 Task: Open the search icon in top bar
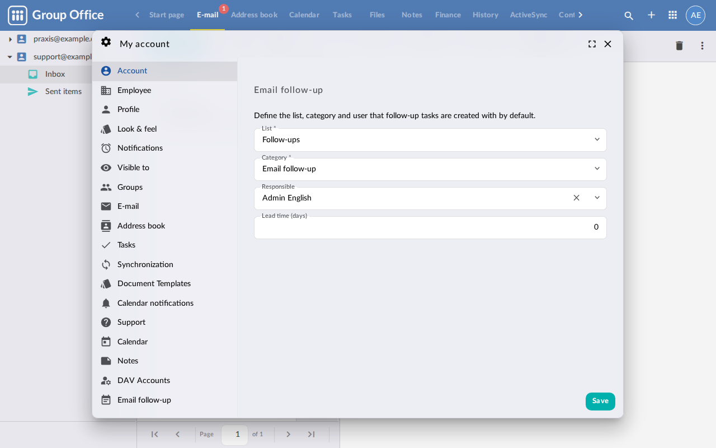(x=629, y=15)
